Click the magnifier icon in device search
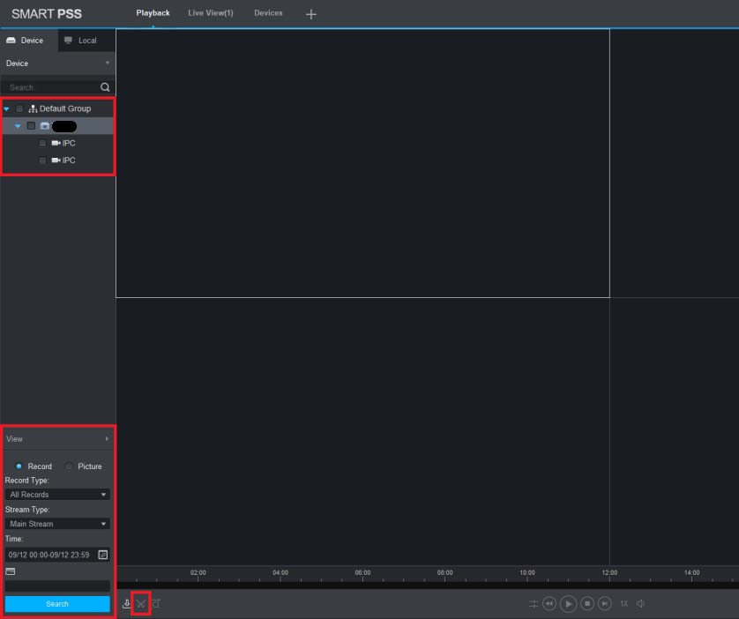 105,87
